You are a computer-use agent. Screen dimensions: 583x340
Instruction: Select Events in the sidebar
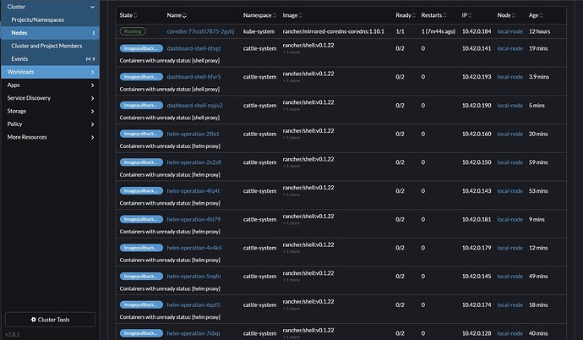(20, 58)
